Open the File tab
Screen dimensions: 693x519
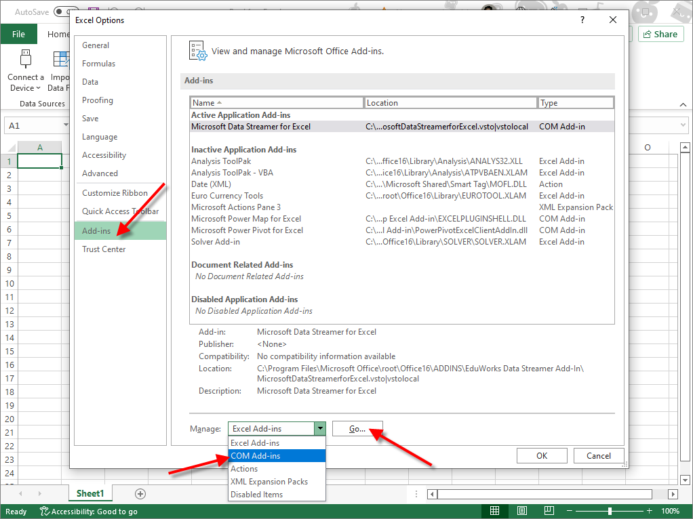[18, 34]
